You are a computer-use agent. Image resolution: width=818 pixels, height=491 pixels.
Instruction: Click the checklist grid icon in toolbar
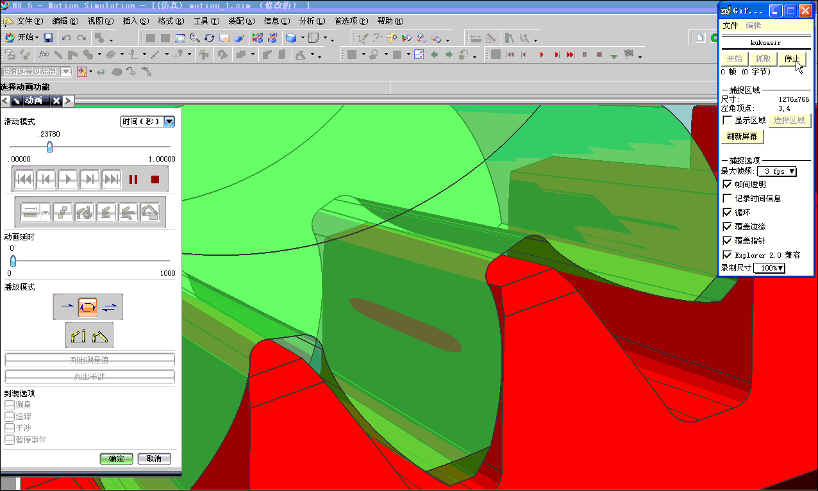click(x=419, y=54)
